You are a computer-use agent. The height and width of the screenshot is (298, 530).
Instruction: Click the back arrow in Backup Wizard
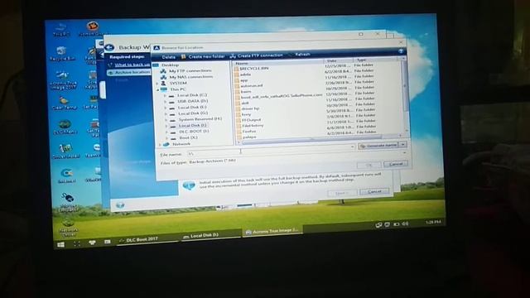(109, 48)
